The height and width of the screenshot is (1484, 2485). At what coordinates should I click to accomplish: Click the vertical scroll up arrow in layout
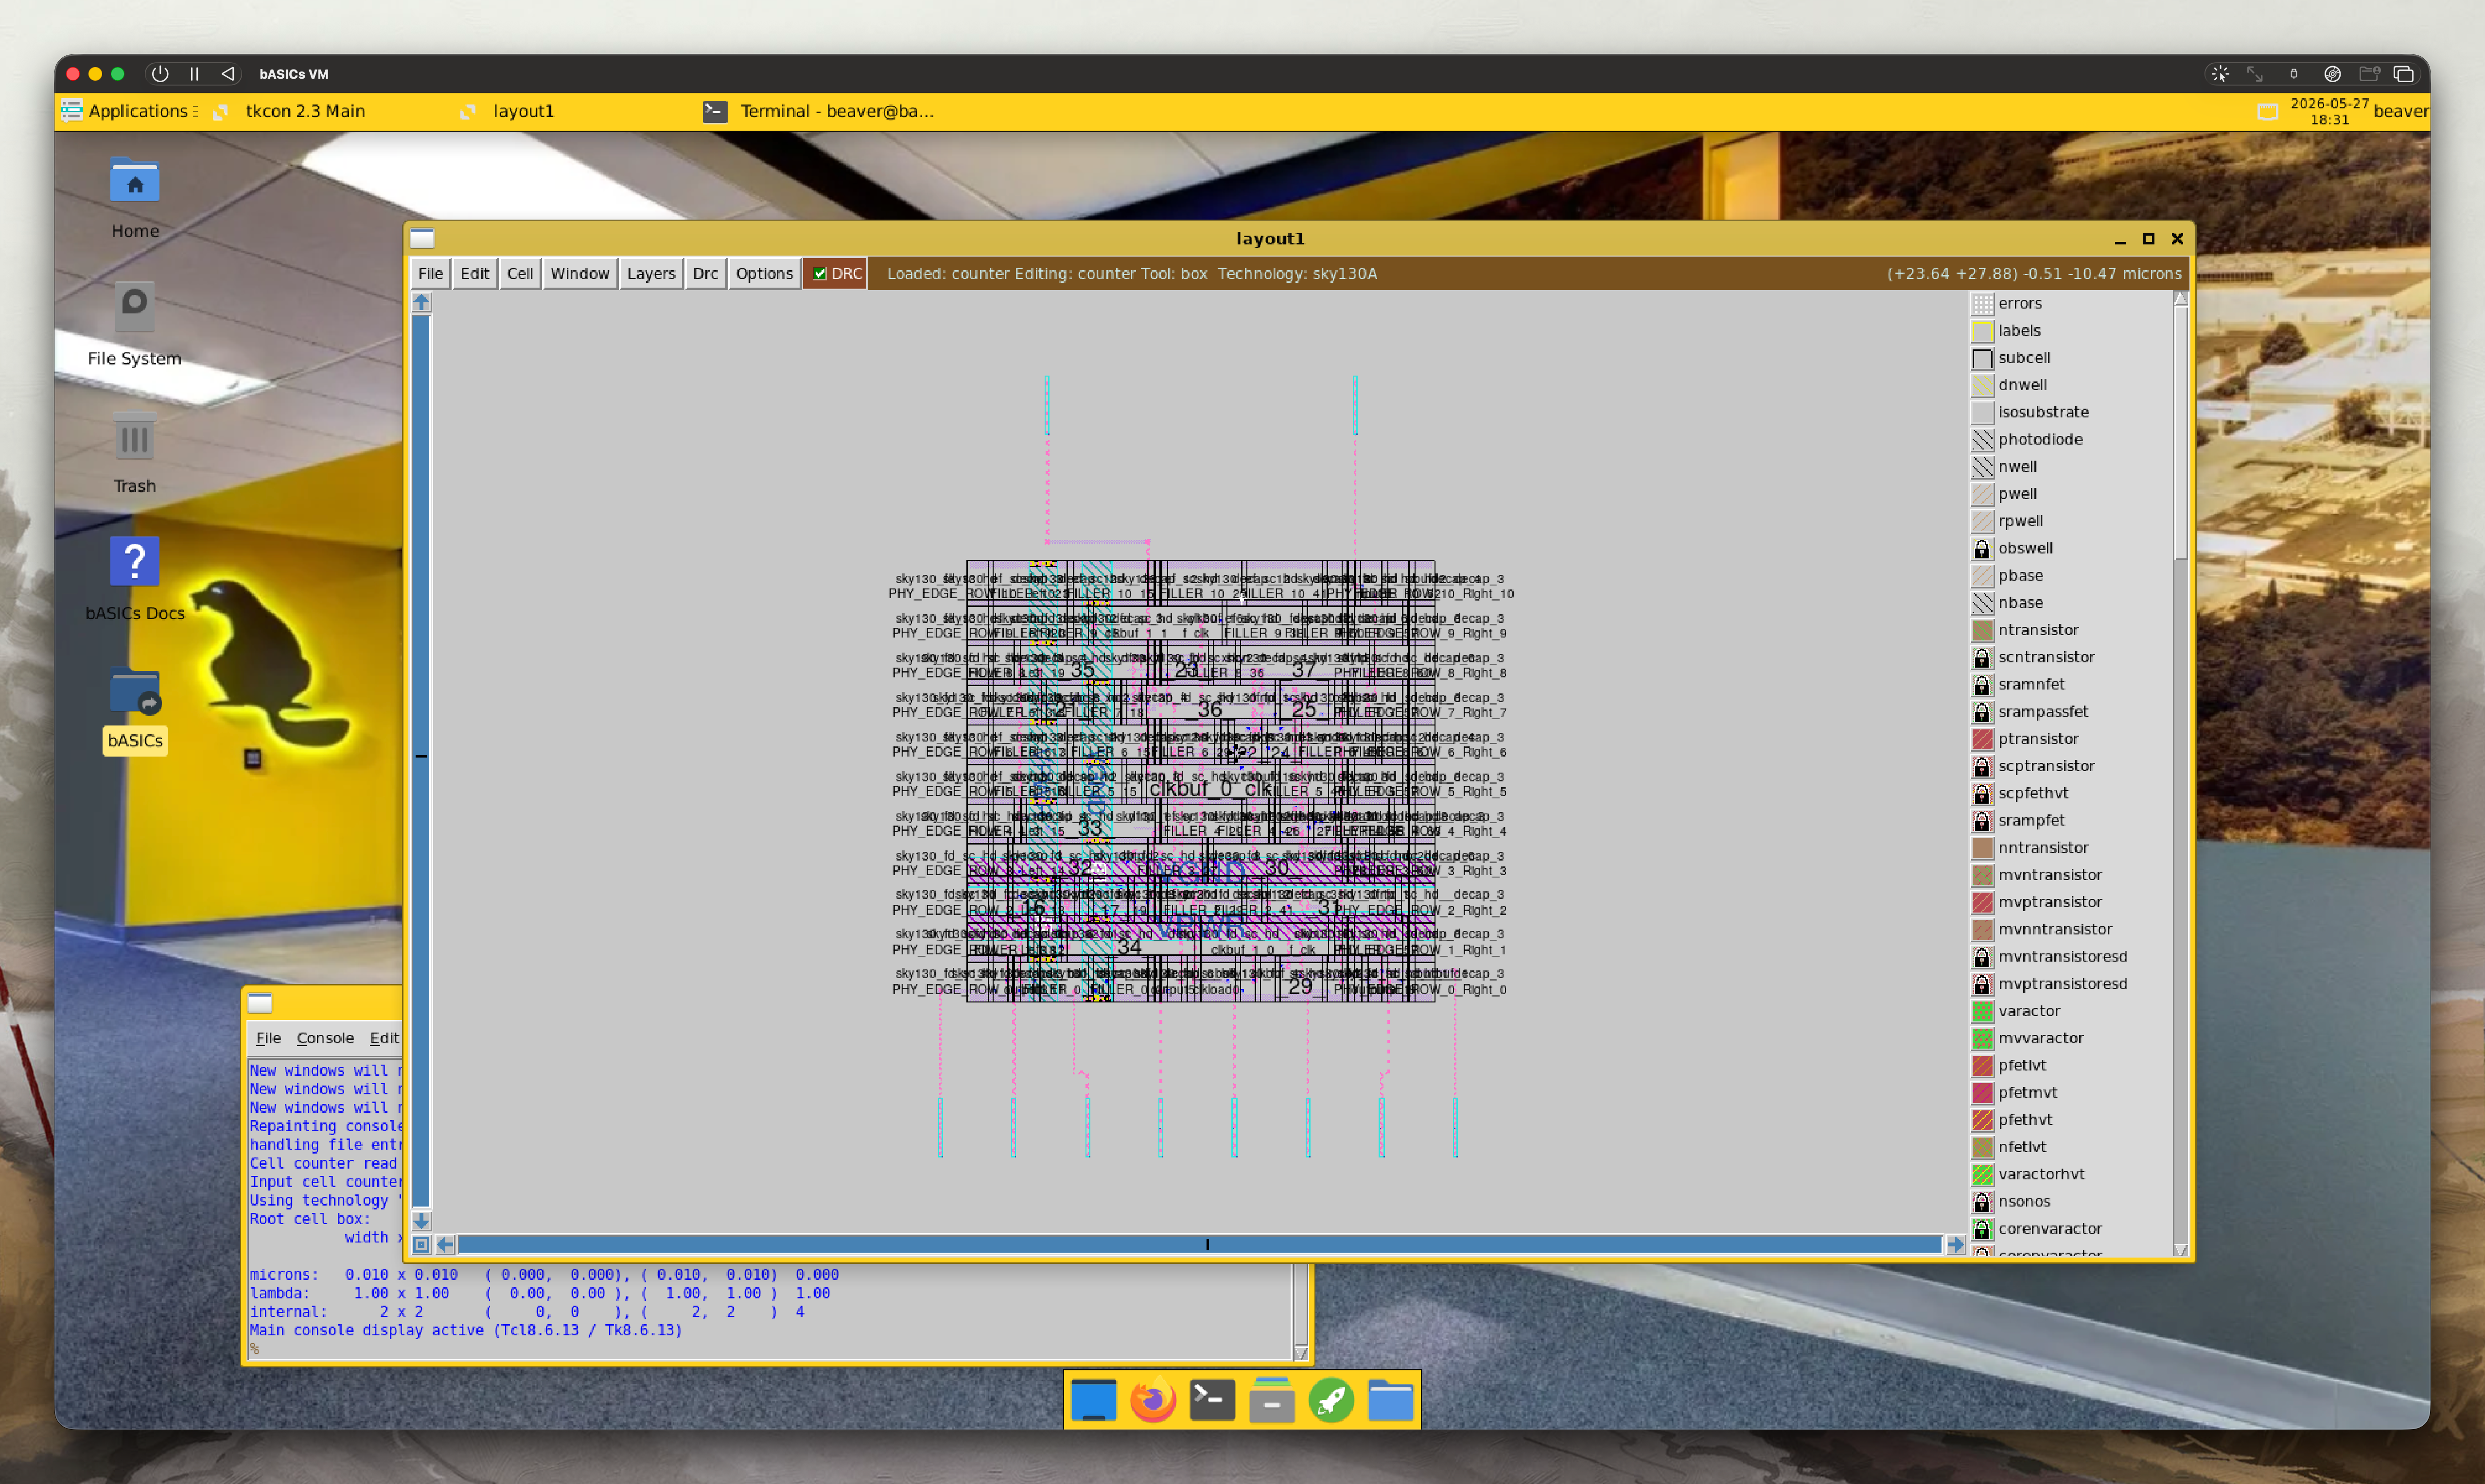[421, 302]
